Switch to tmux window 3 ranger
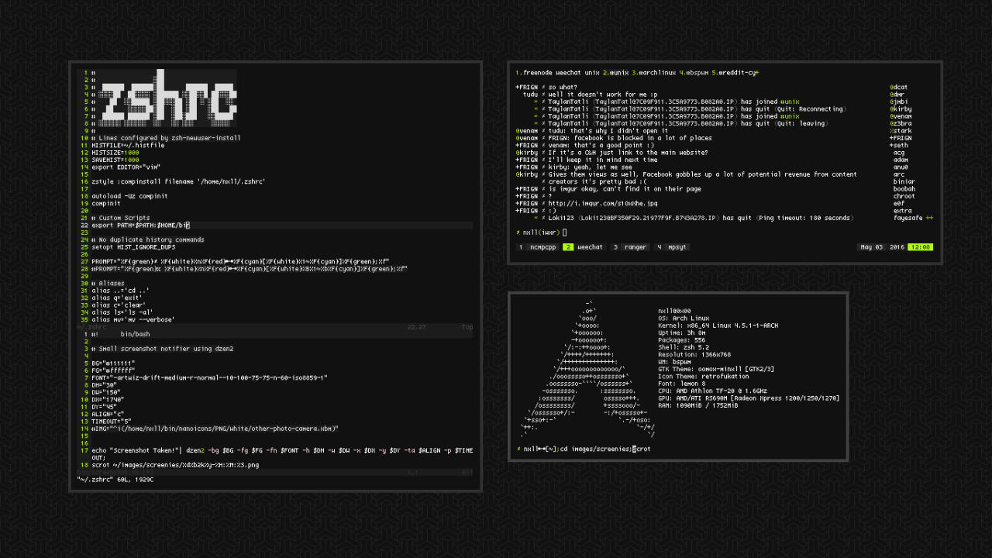This screenshot has width=992, height=558. pyautogui.click(x=630, y=247)
